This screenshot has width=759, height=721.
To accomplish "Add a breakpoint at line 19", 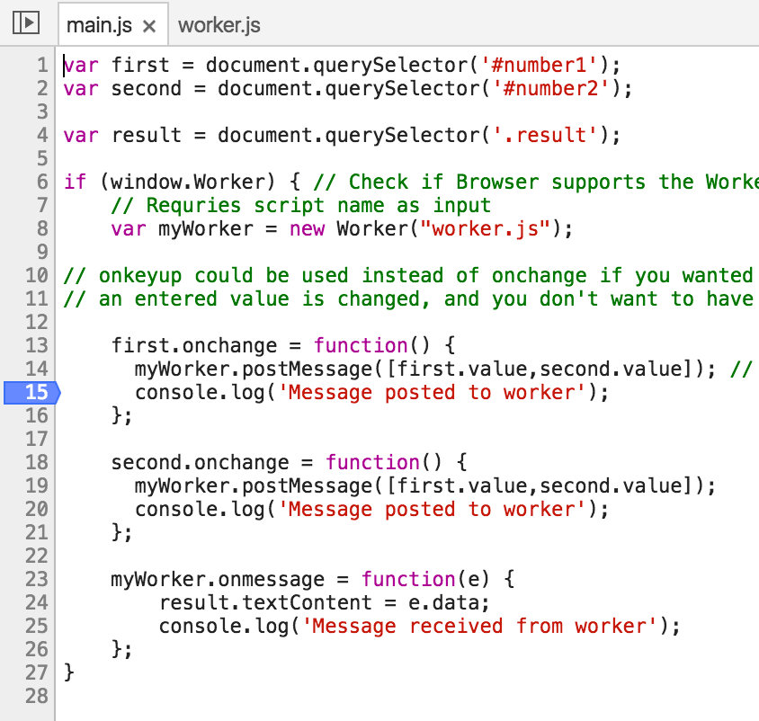I will [36, 486].
